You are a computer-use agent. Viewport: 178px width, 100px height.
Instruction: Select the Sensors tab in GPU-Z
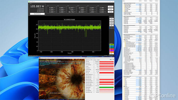92,60
